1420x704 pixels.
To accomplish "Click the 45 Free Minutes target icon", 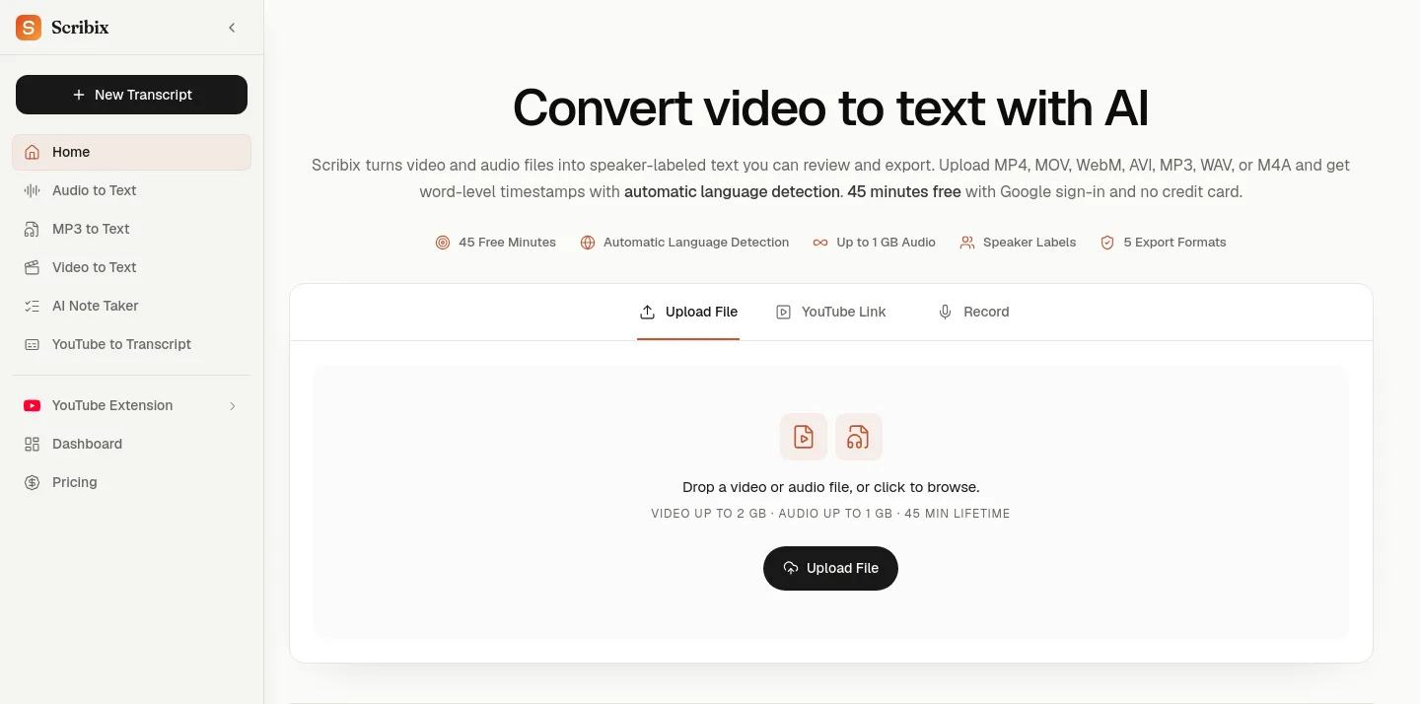I will click(x=443, y=242).
